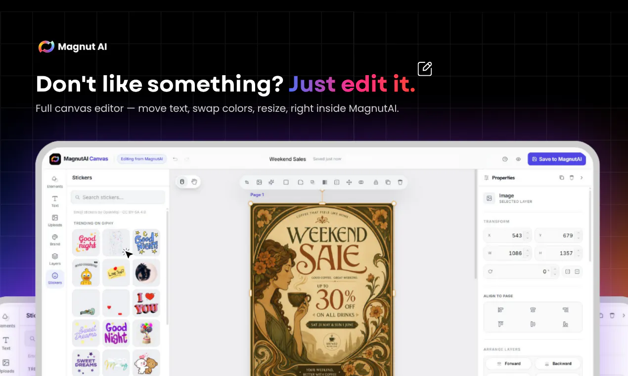
Task: Select the Stickers tab in sidebar
Action: click(55, 279)
